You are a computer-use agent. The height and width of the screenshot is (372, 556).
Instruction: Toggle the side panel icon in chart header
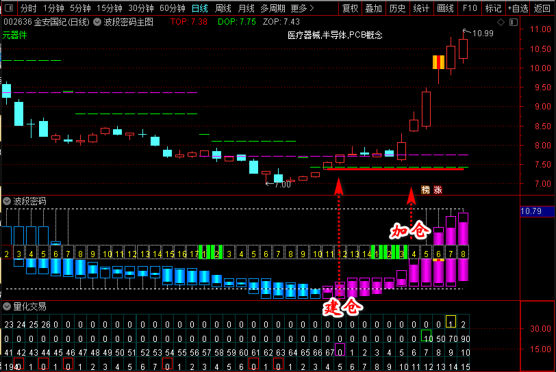coord(513,23)
